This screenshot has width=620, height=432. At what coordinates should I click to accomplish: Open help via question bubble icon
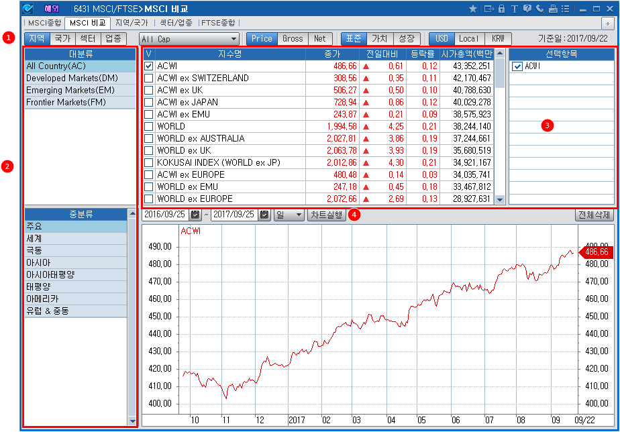point(527,9)
